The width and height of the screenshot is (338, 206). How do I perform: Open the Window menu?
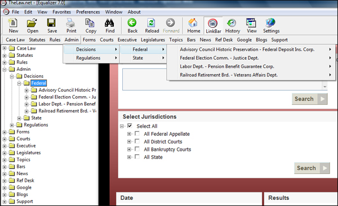pos(114,12)
